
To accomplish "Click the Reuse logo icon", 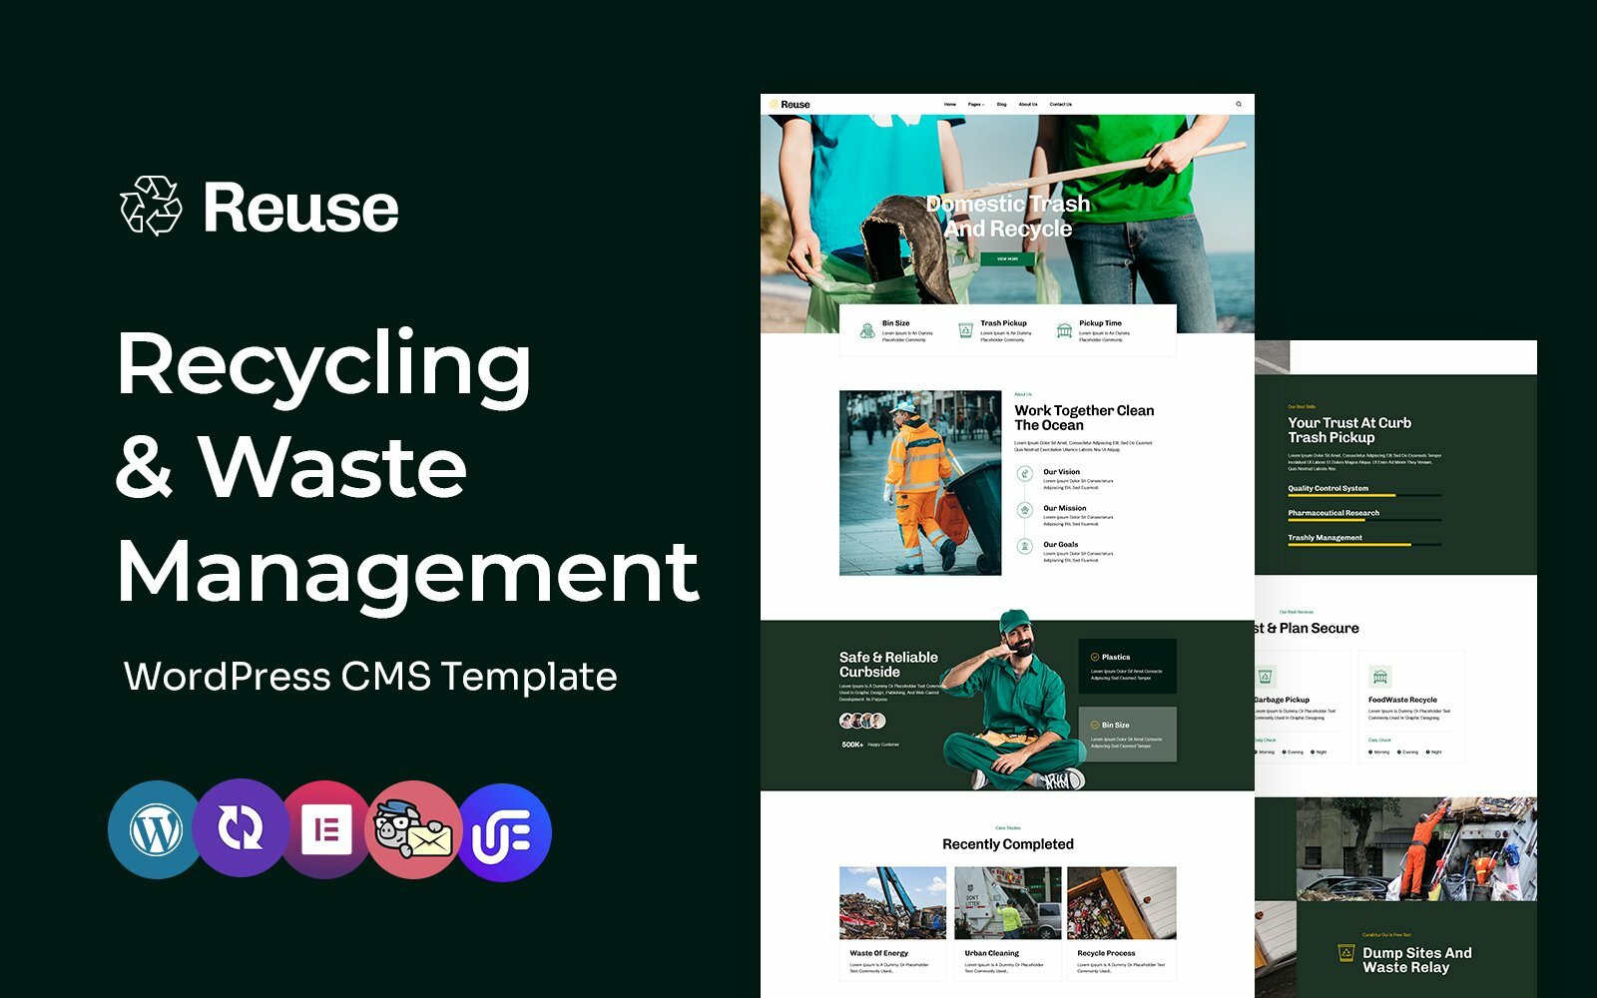I will [x=774, y=103].
